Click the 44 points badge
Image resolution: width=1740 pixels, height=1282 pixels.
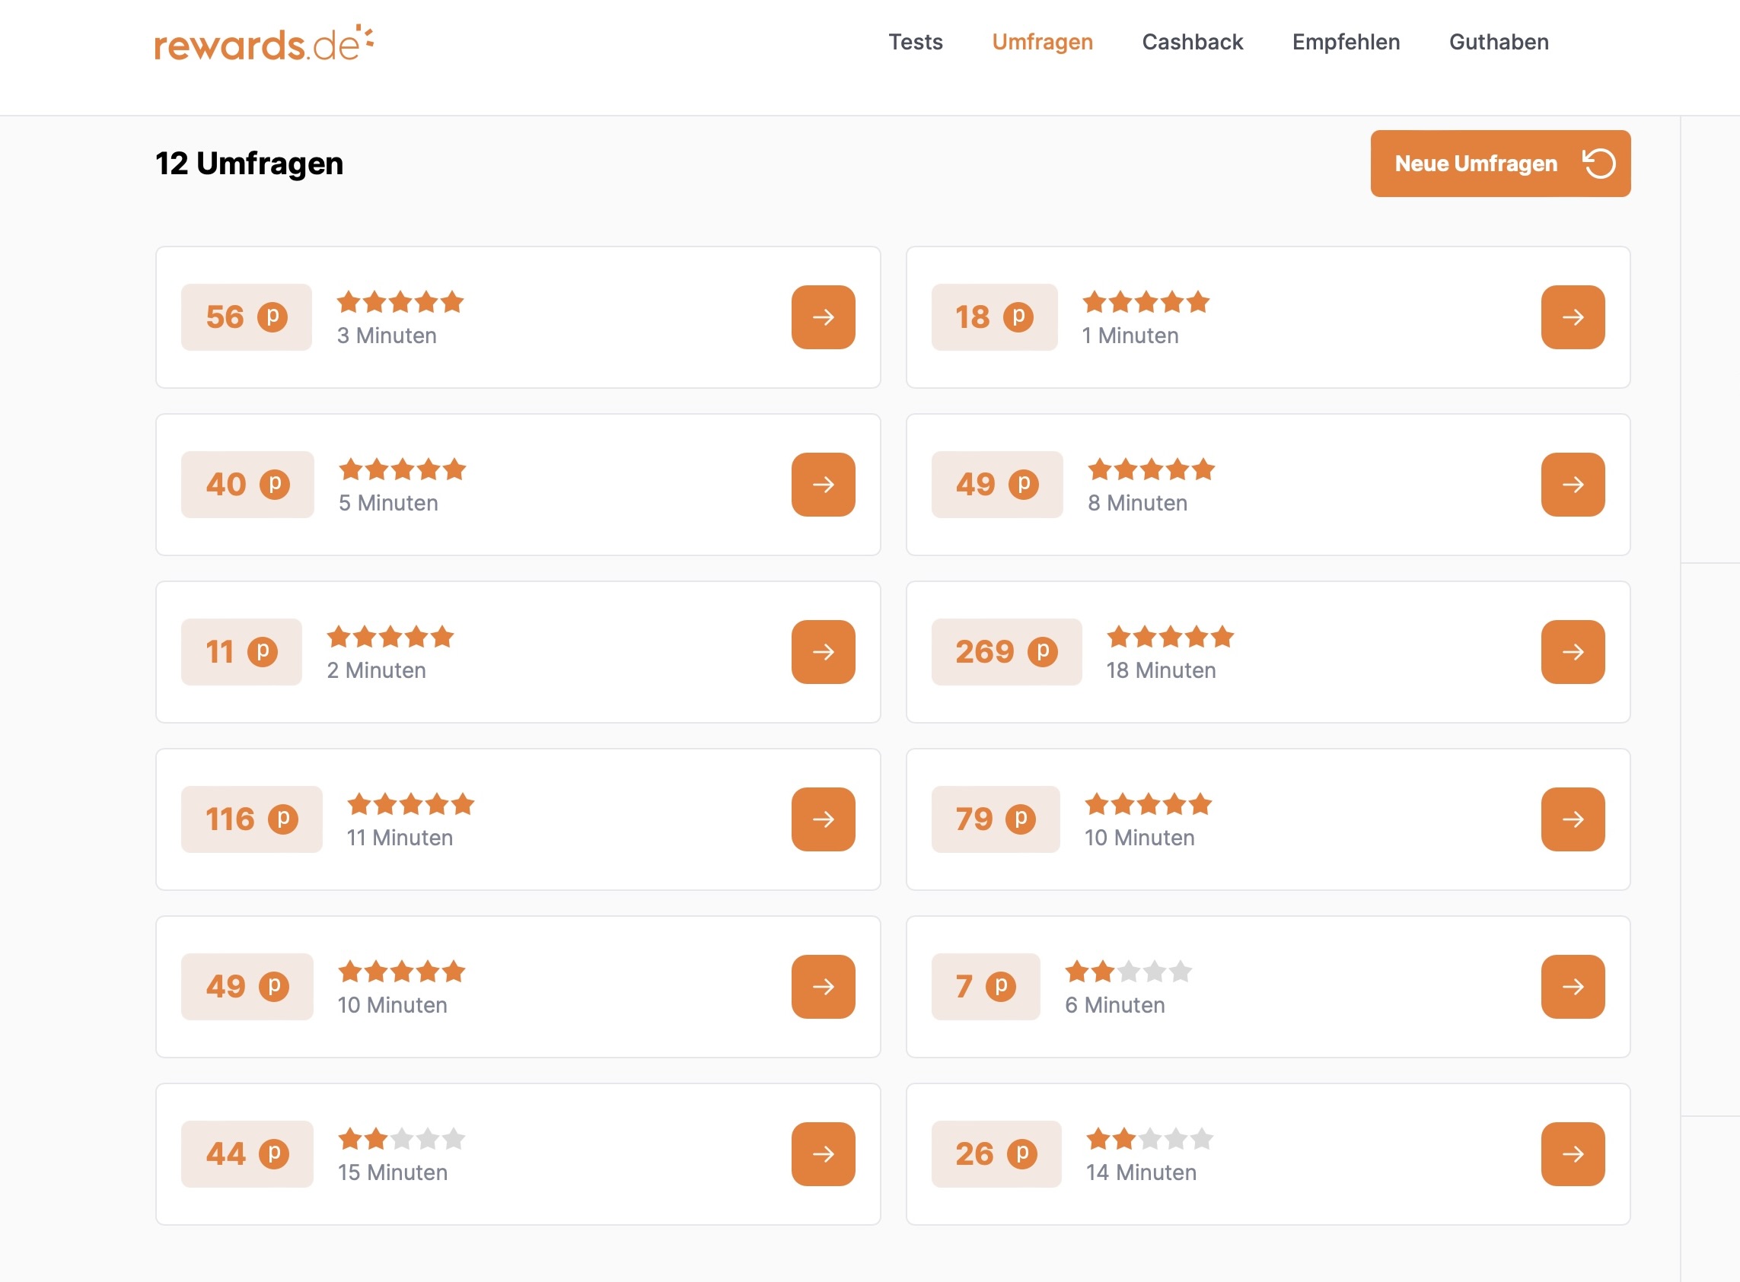(247, 1154)
